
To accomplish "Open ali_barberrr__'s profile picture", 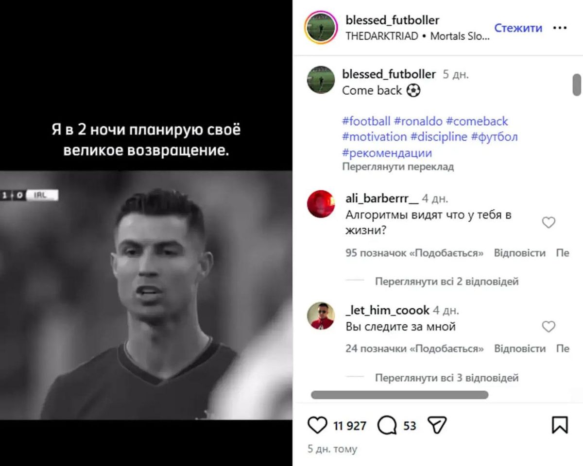I will pos(321,204).
